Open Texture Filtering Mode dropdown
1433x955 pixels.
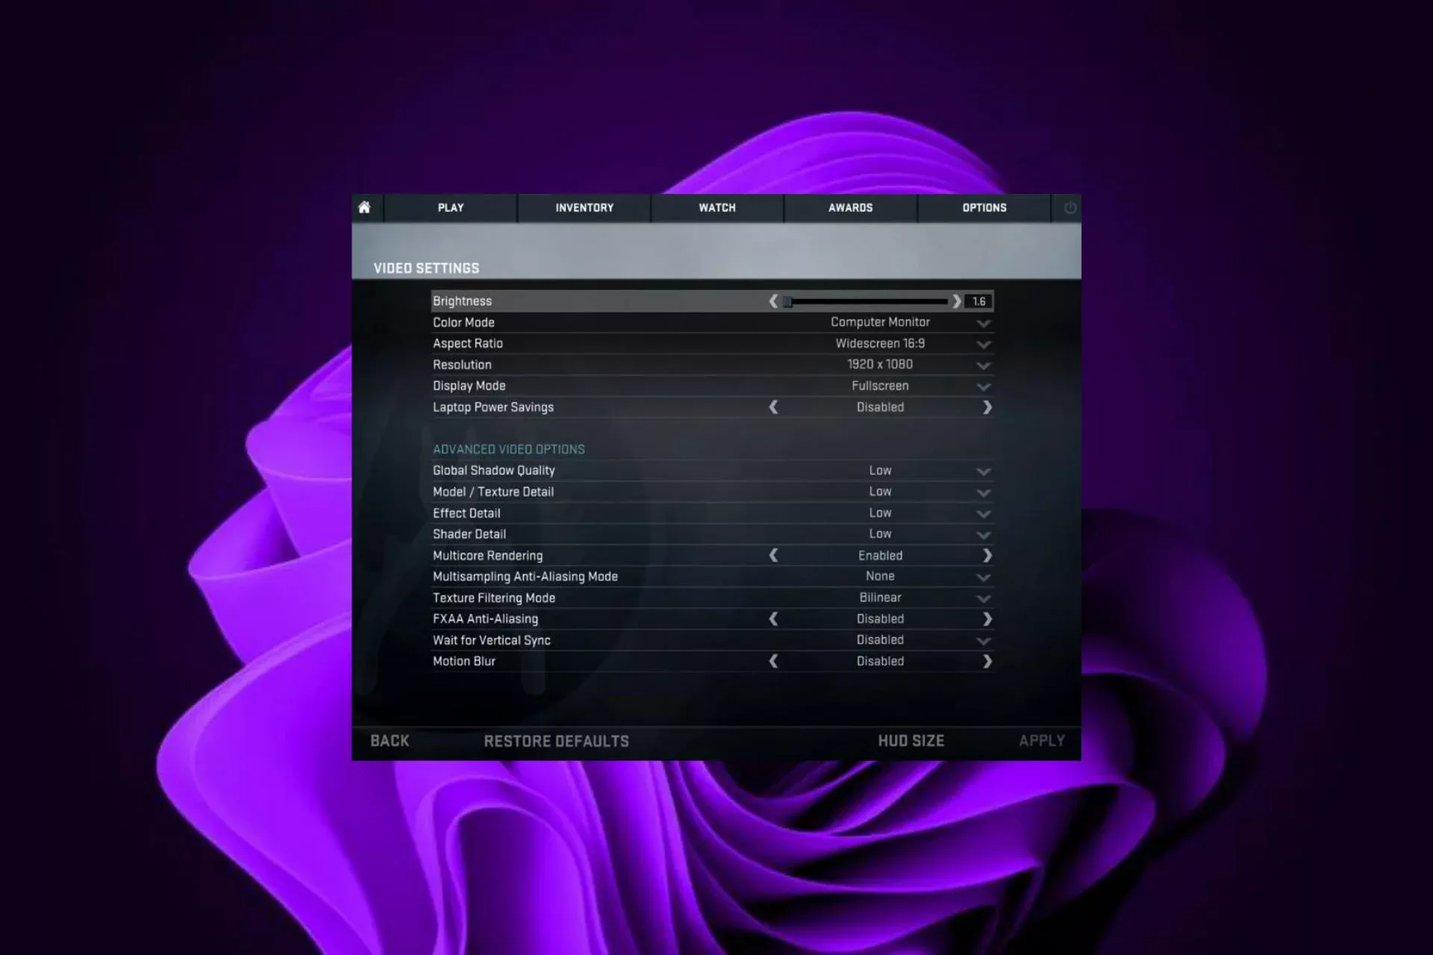pos(983,598)
